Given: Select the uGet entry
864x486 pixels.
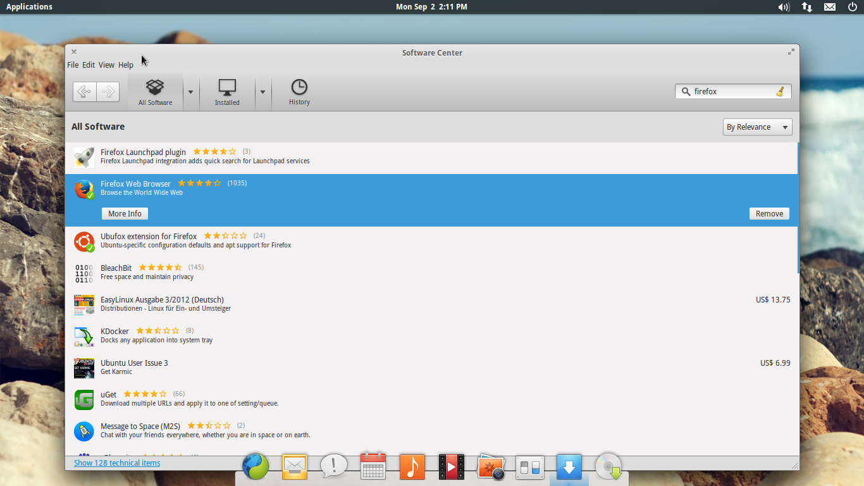Looking at the screenshot, I should click(431, 399).
